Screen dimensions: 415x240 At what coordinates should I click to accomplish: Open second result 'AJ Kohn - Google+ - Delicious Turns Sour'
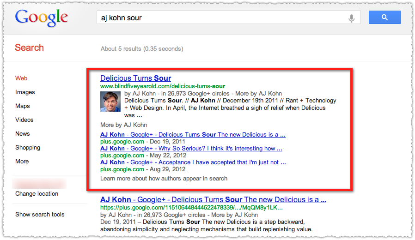(x=214, y=199)
